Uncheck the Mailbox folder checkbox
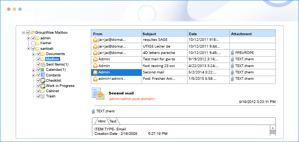299x142 pixels. 38,59
